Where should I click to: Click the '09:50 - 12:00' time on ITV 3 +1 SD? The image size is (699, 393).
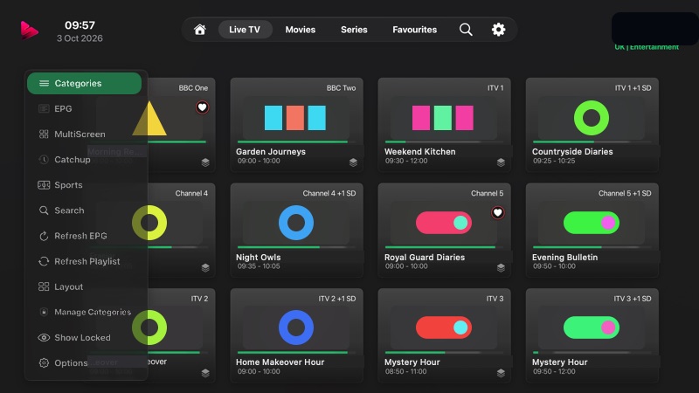pyautogui.click(x=554, y=371)
